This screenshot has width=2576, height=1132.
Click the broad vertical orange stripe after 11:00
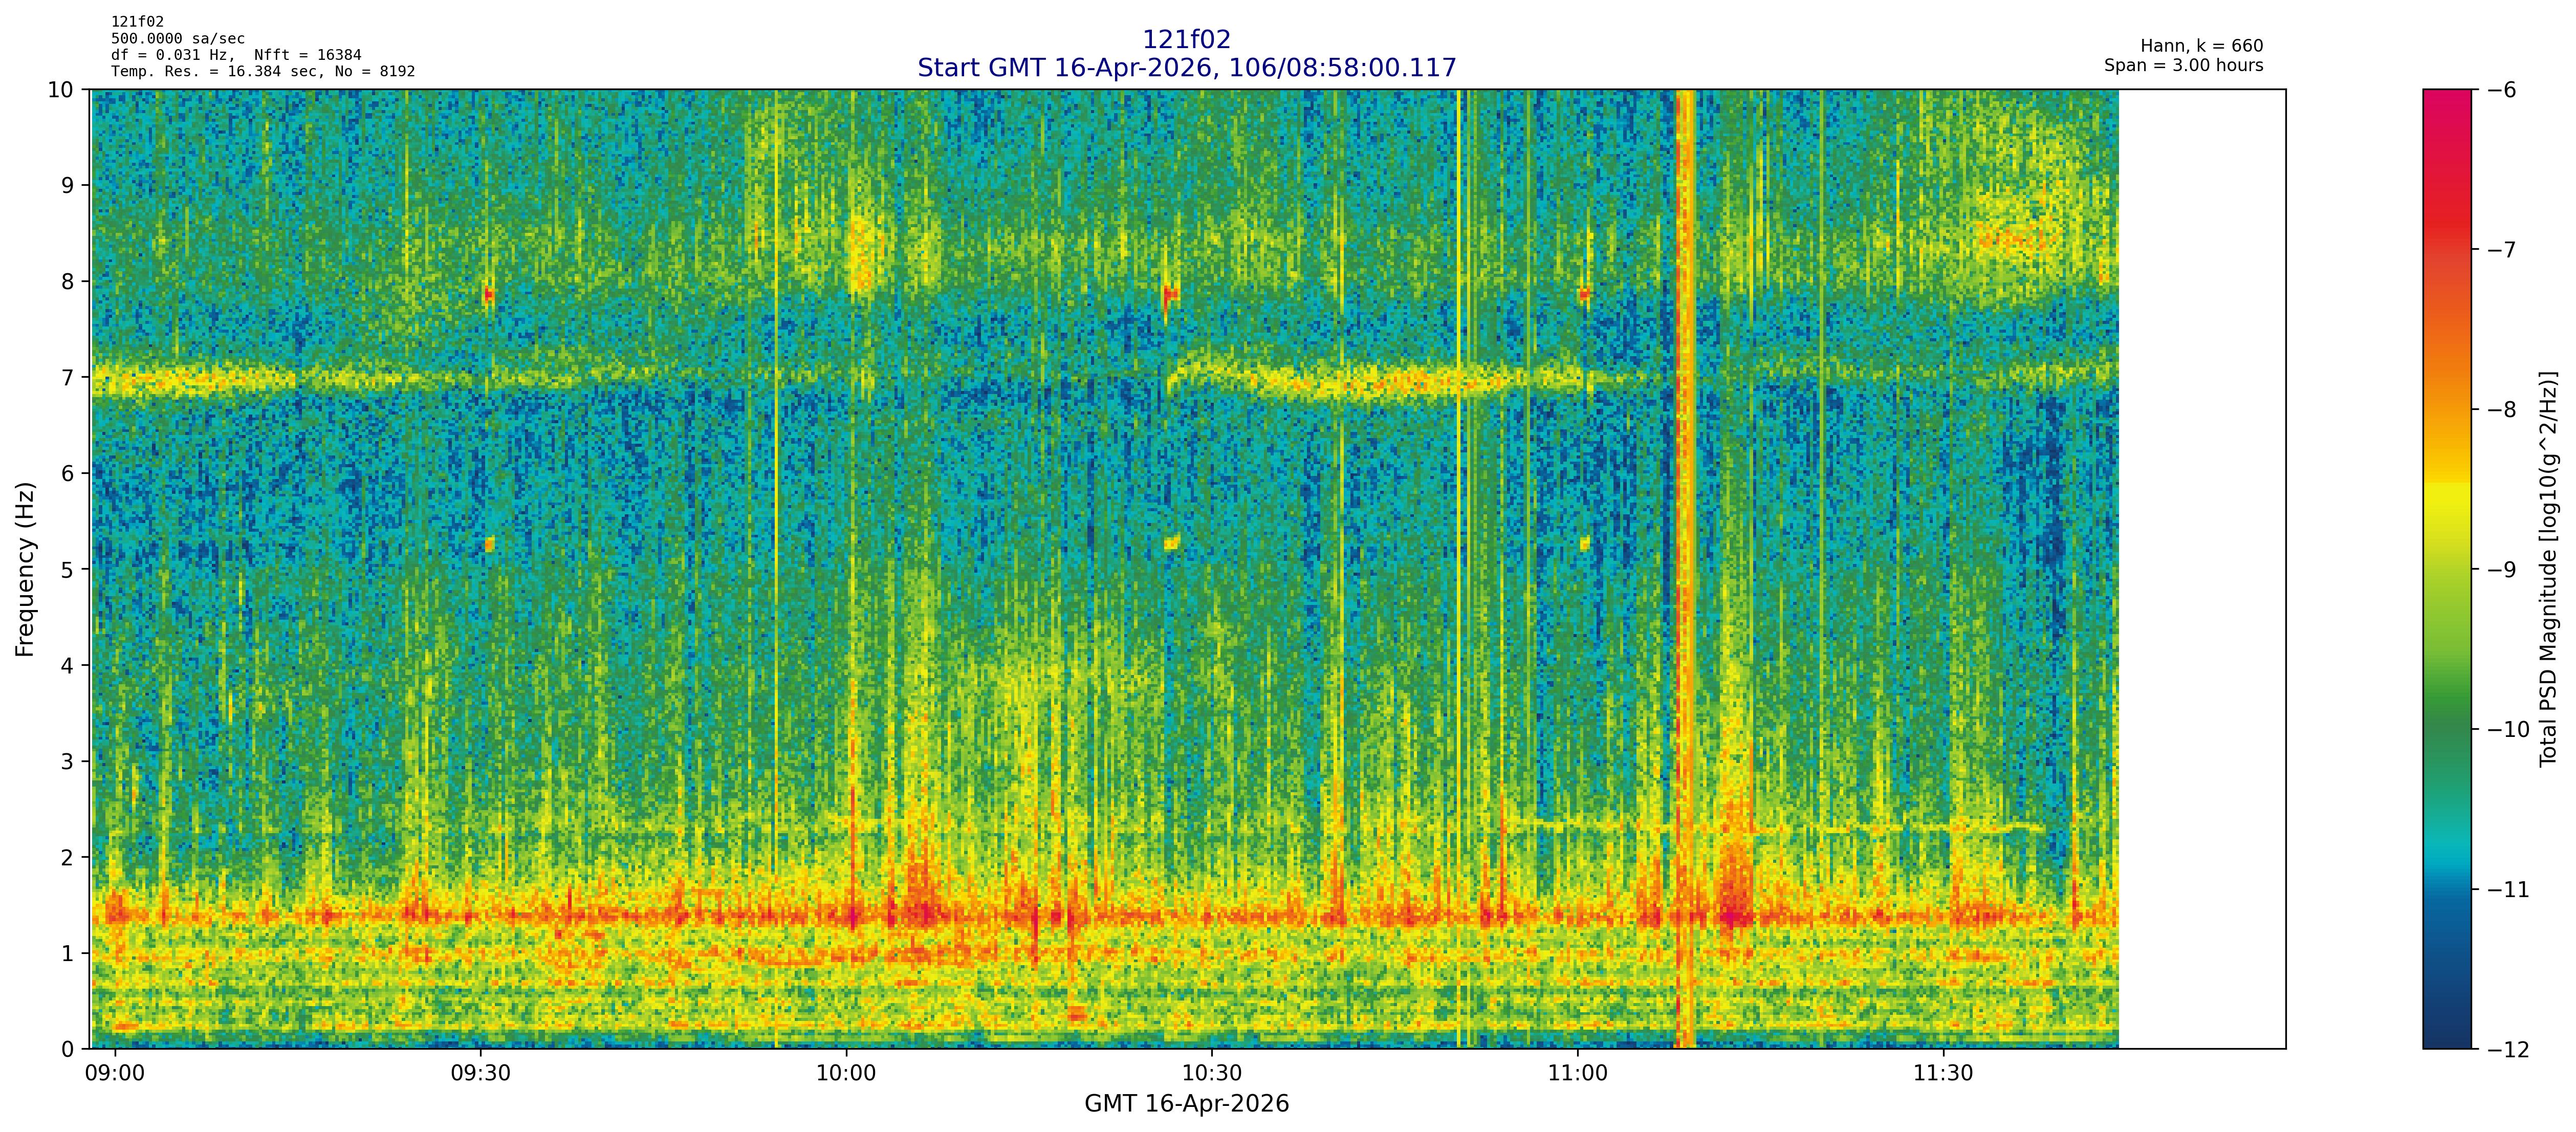point(1685,500)
